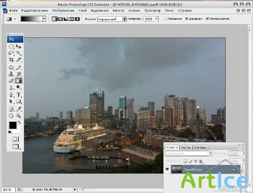
Task: Select the Lasso tool
Action: [x=11, y=53]
